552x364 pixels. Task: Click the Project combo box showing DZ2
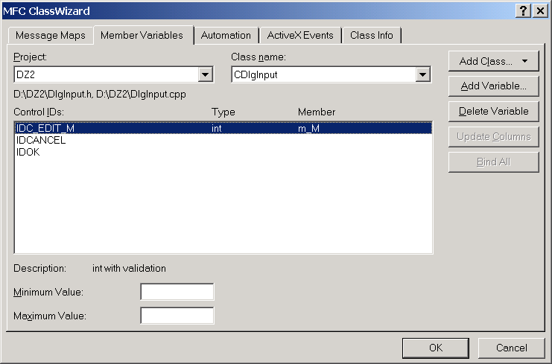113,74
